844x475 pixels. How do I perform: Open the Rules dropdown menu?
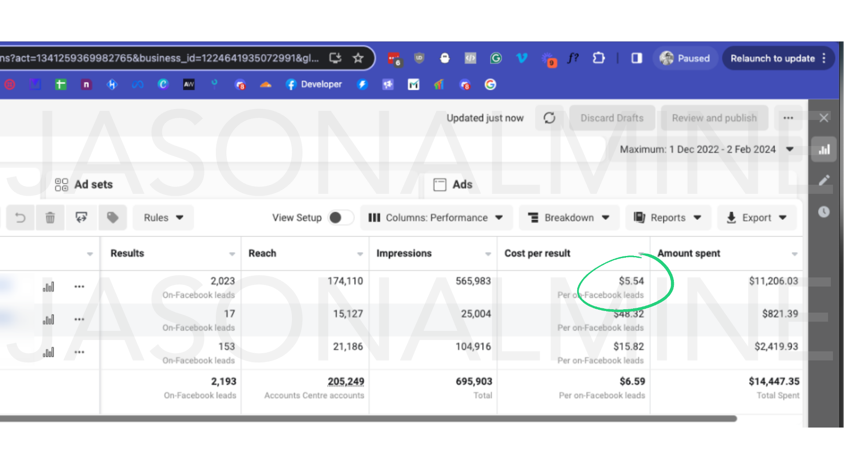163,218
